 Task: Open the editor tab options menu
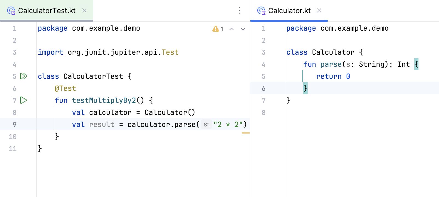(x=239, y=11)
